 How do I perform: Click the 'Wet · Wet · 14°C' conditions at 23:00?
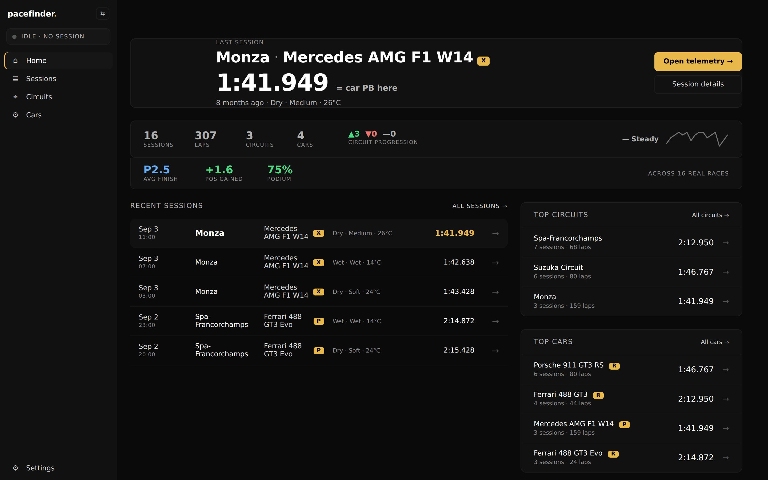pos(357,321)
